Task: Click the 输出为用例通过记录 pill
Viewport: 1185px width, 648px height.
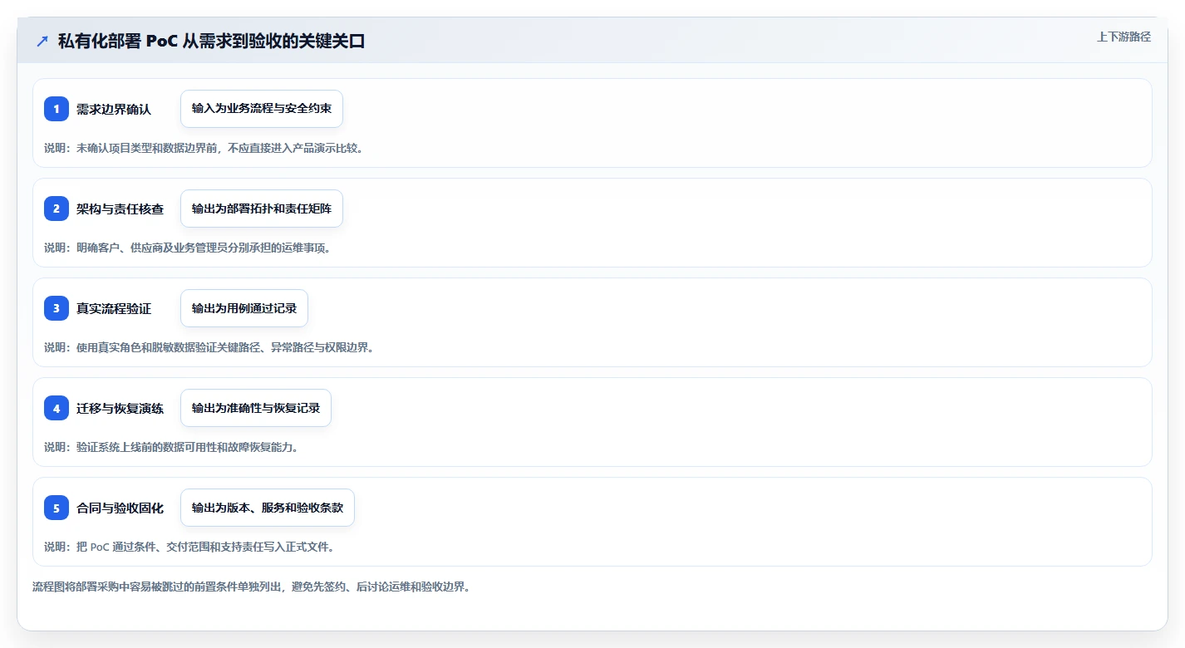Action: (x=244, y=308)
